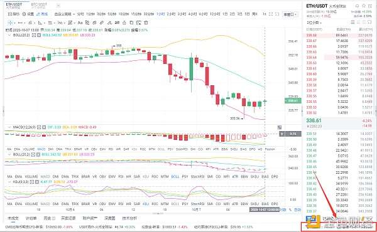Click the 指标 indicators button

[x=14, y=14]
